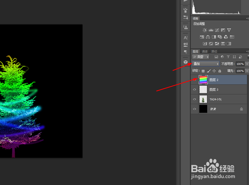Click the lock icon on 背景 layer
This screenshot has height=185, width=249.
(241, 109)
